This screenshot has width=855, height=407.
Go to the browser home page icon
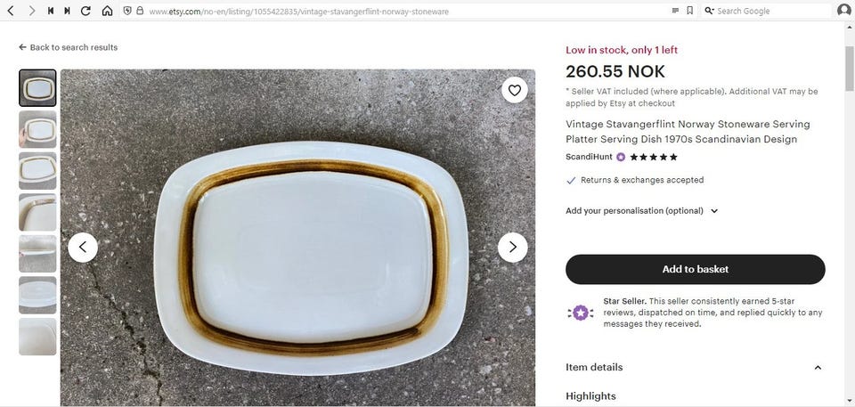coord(107,11)
